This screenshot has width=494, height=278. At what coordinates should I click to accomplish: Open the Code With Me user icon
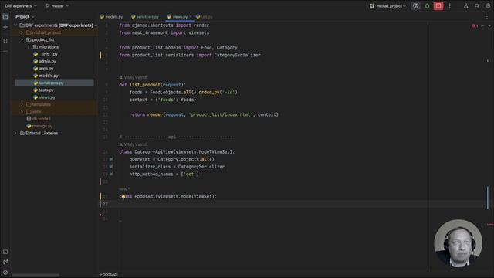[x=465, y=5]
